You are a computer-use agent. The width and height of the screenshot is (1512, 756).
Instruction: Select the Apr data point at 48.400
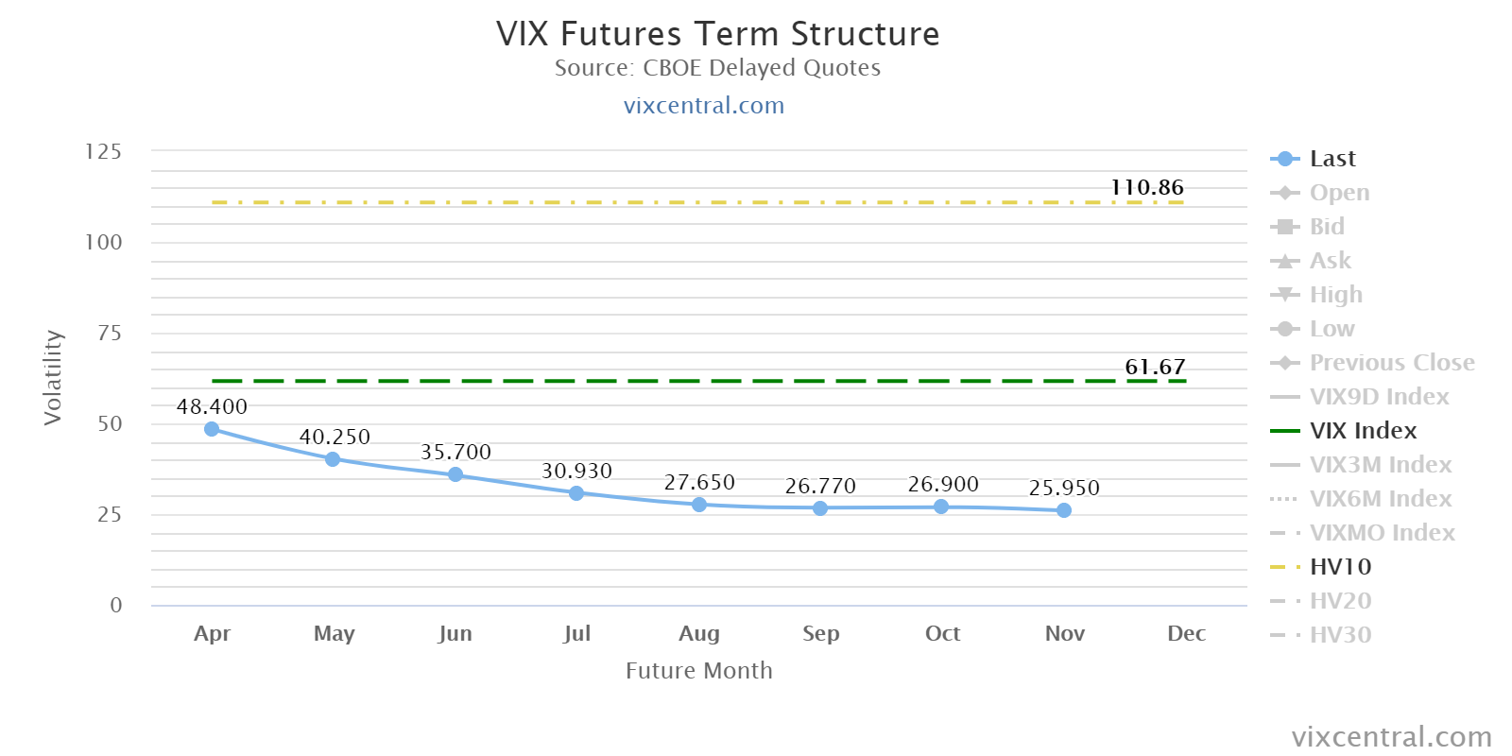(212, 429)
